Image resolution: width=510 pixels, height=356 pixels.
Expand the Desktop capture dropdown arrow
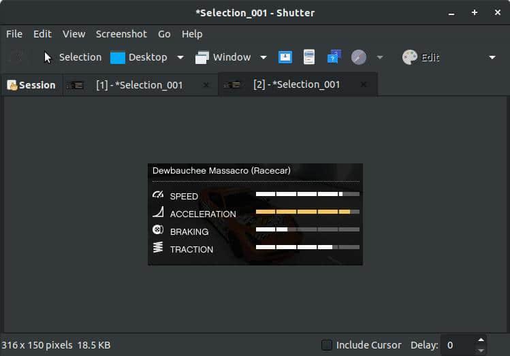tap(180, 57)
